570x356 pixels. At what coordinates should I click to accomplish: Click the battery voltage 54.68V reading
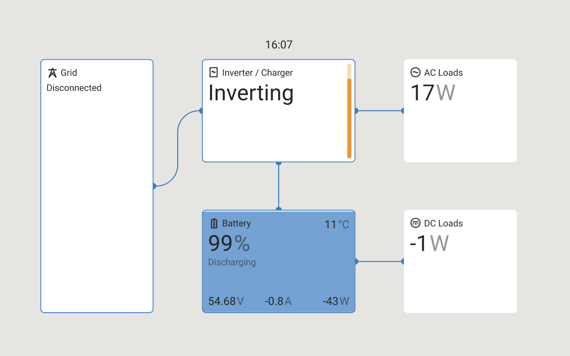click(x=226, y=302)
